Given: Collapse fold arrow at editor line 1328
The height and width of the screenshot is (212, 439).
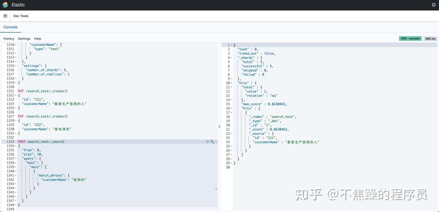Looking at the screenshot, I should point(16,121).
